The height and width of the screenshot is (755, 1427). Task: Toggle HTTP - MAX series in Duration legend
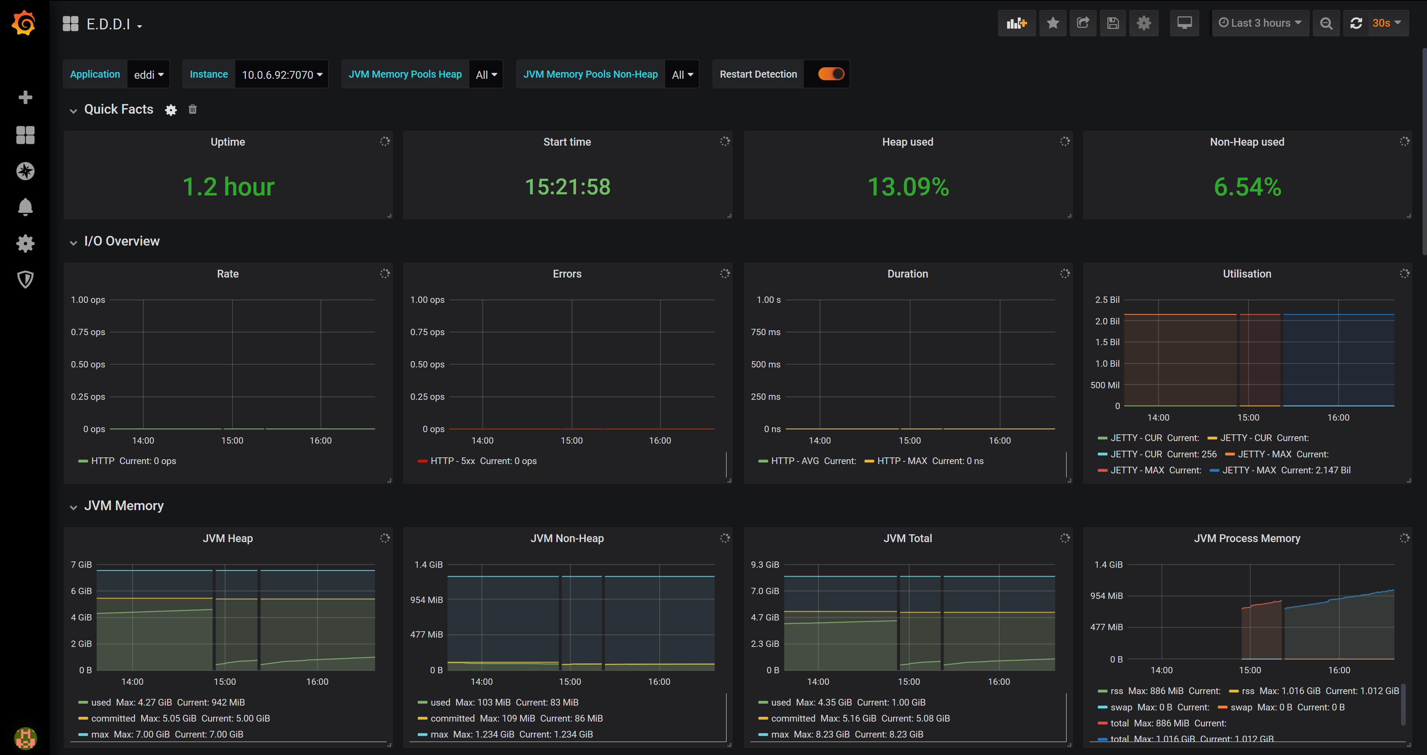pyautogui.click(x=901, y=461)
